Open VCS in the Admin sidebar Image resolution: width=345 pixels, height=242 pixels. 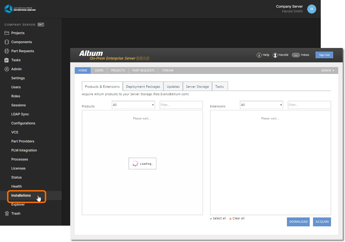coord(15,132)
